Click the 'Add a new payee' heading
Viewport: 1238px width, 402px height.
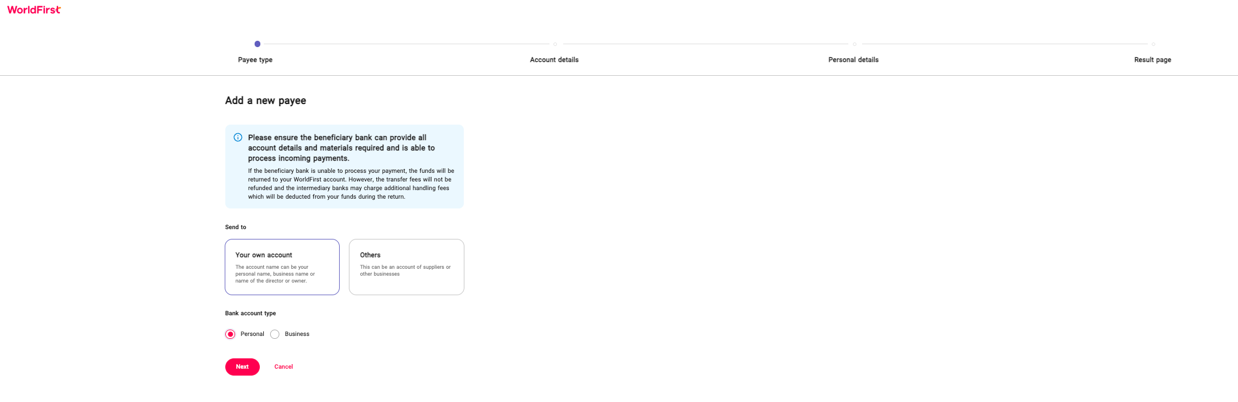click(266, 100)
